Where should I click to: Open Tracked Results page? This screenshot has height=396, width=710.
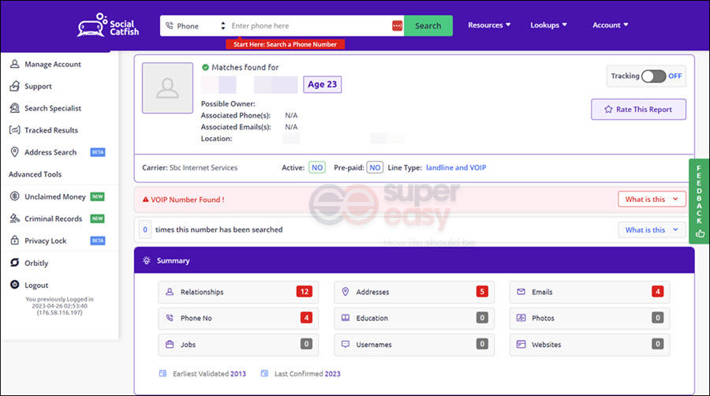click(51, 130)
